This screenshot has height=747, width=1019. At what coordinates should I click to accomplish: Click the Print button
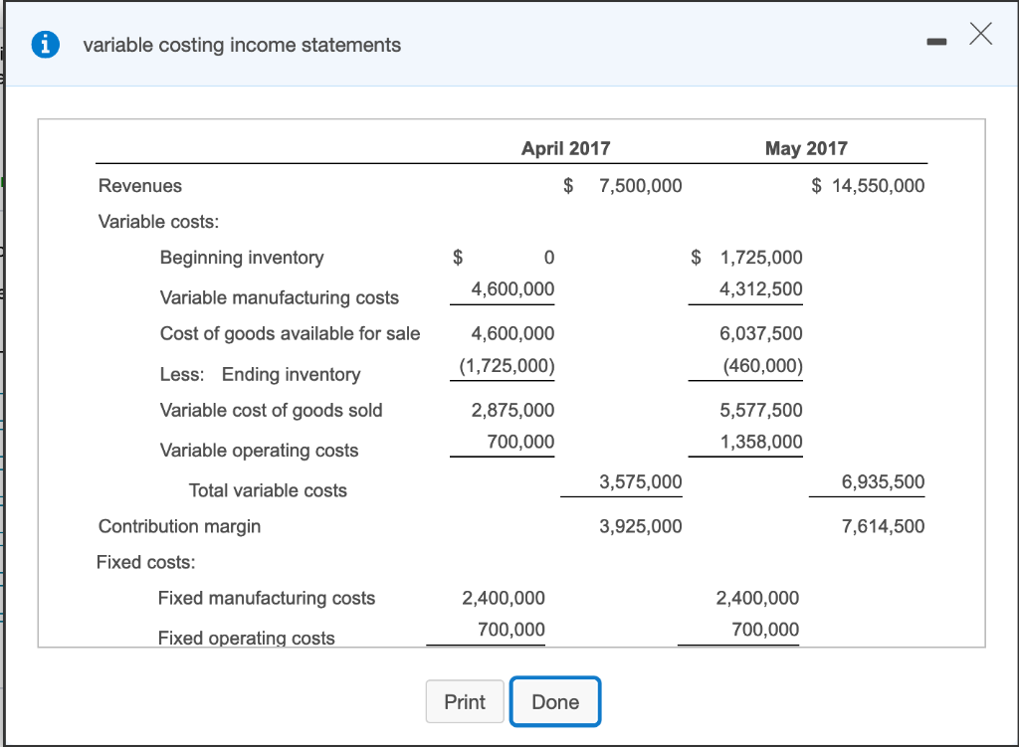tap(465, 701)
